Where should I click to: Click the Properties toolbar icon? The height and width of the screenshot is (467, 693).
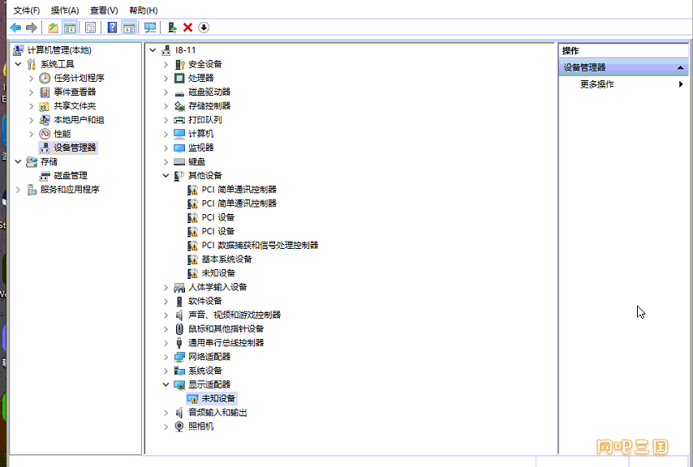click(x=91, y=28)
